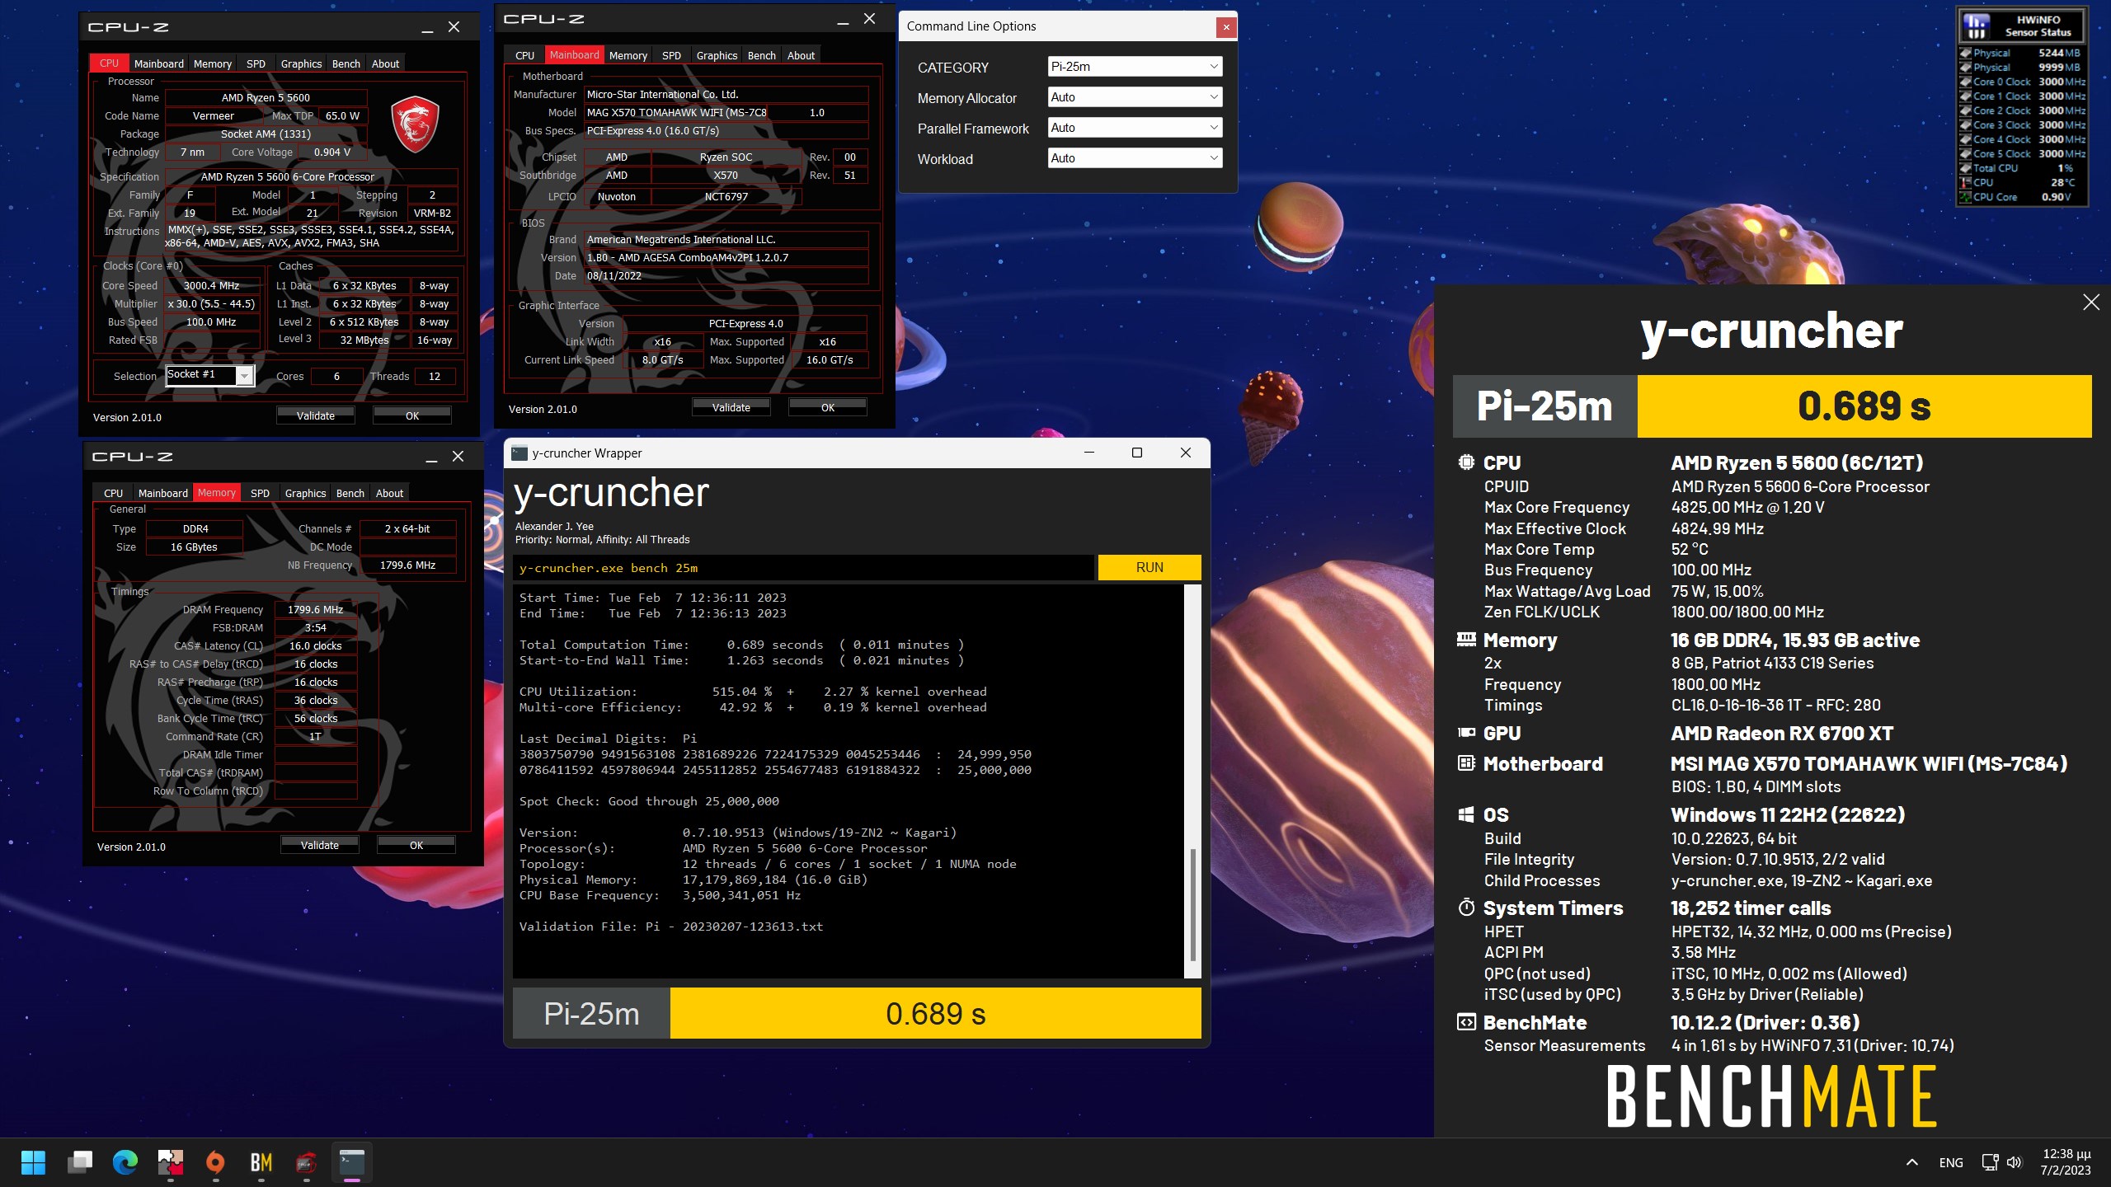
Task: Launch Microsoft Edge from the taskbar
Action: point(125,1162)
